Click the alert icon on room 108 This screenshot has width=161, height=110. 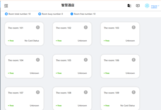(86, 92)
